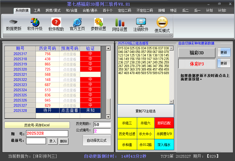Switch to the 定位二码 tab
This screenshot has width=235, height=161.
(124, 11)
